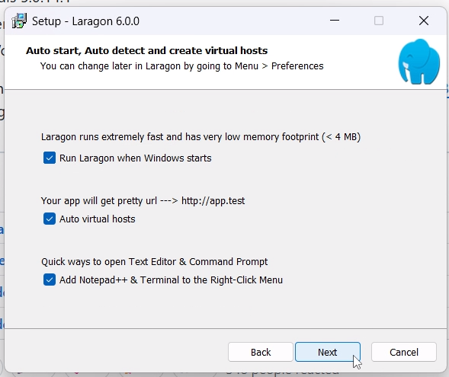Go to previous step with Back button
Screen dimensions: 449x377
click(x=261, y=352)
